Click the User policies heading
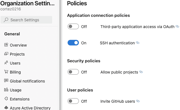Viewport: 180px width, 110px height. coord(80,90)
